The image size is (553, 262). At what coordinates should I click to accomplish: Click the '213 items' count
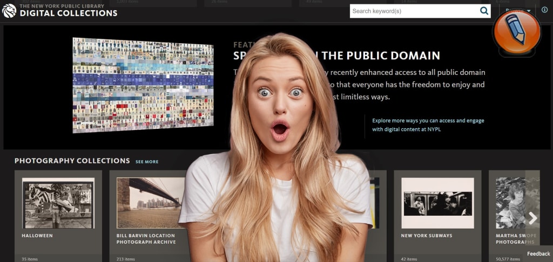pos(126,259)
